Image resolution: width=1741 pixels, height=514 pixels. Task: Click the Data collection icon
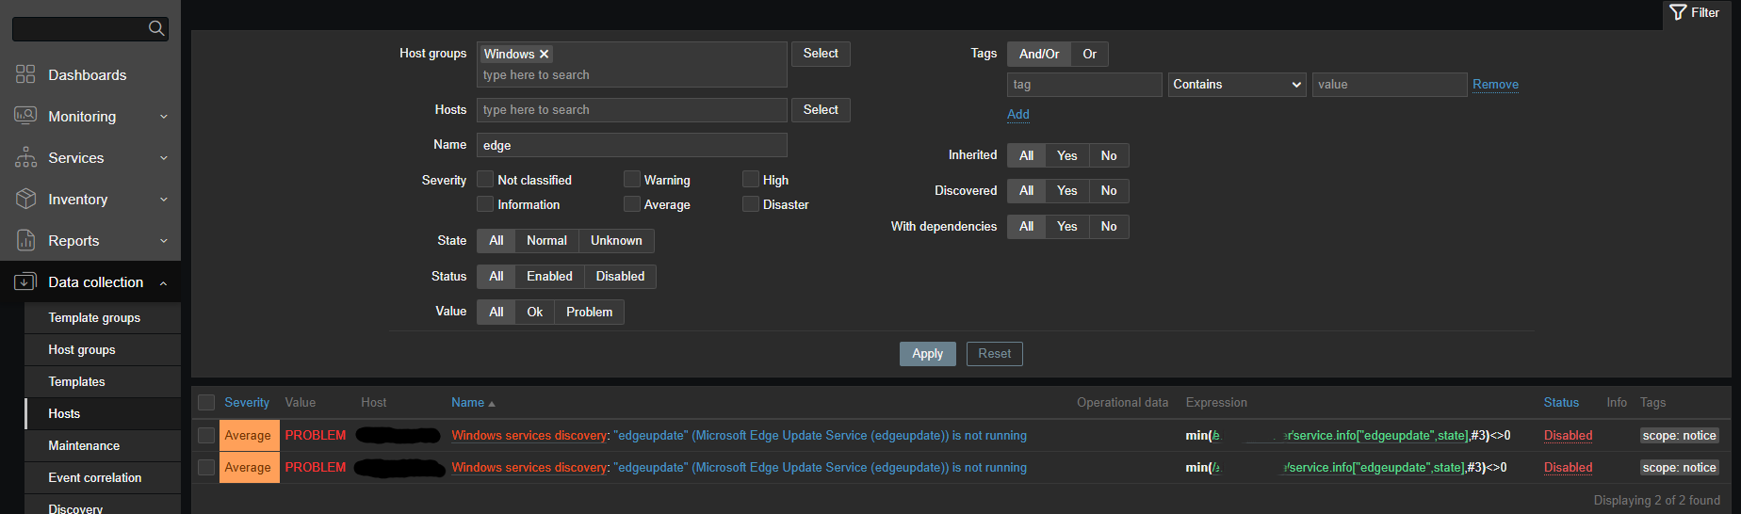click(25, 281)
